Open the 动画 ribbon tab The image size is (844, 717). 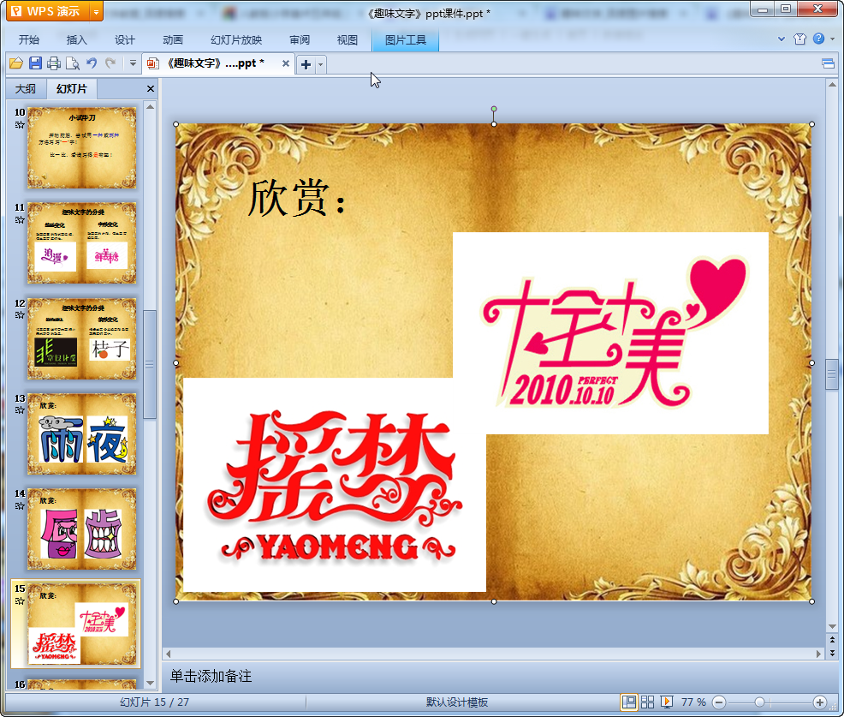173,40
